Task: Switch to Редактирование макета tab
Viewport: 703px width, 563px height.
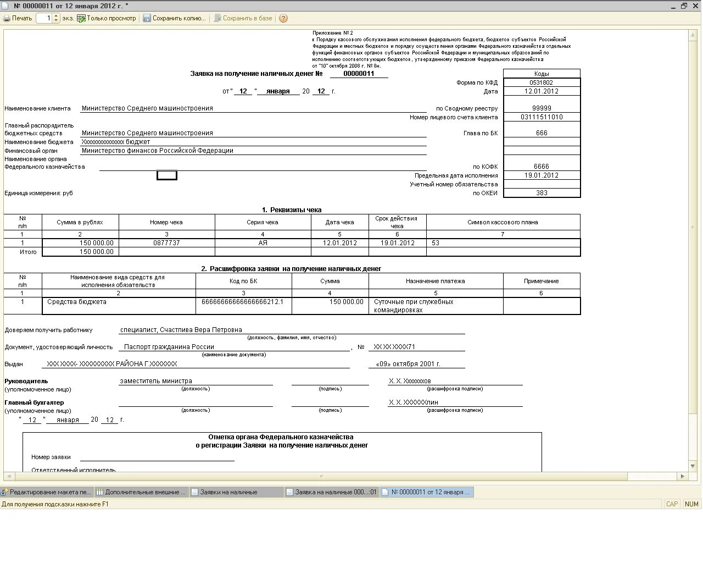Action: 47,492
